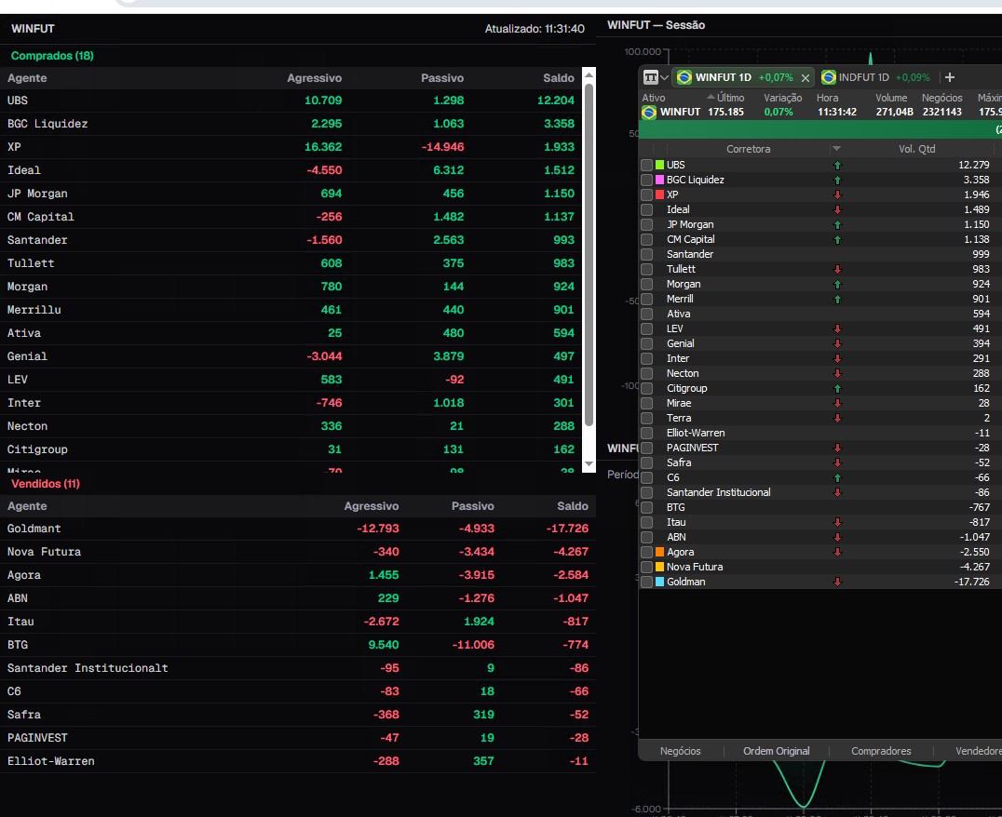The image size is (1002, 817).
Task: Tick the JP Morgan broker checkbox
Action: 646,224
